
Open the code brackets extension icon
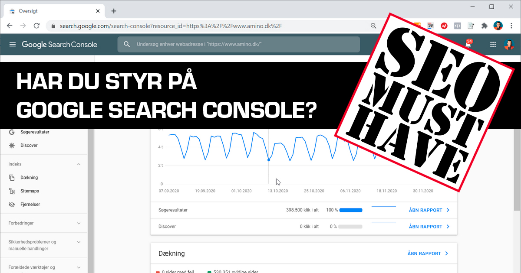[x=458, y=26]
